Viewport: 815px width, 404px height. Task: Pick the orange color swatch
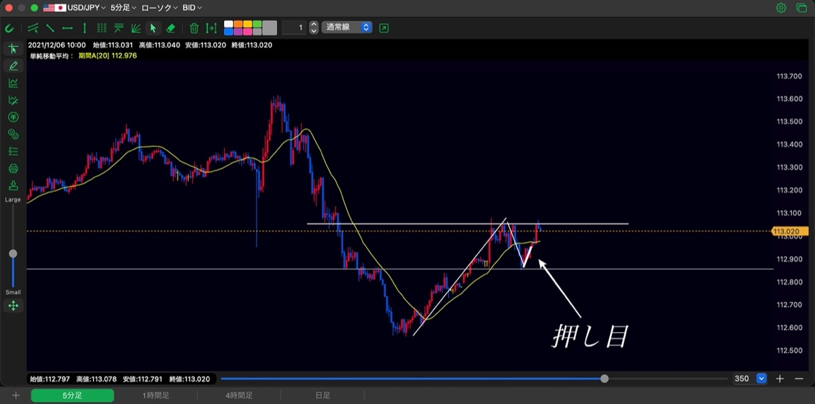pos(238,24)
